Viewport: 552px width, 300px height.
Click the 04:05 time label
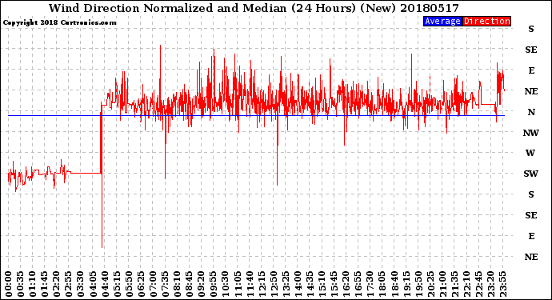(93, 284)
